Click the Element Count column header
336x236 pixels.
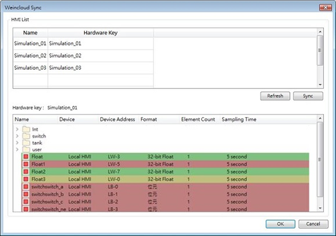click(200, 120)
